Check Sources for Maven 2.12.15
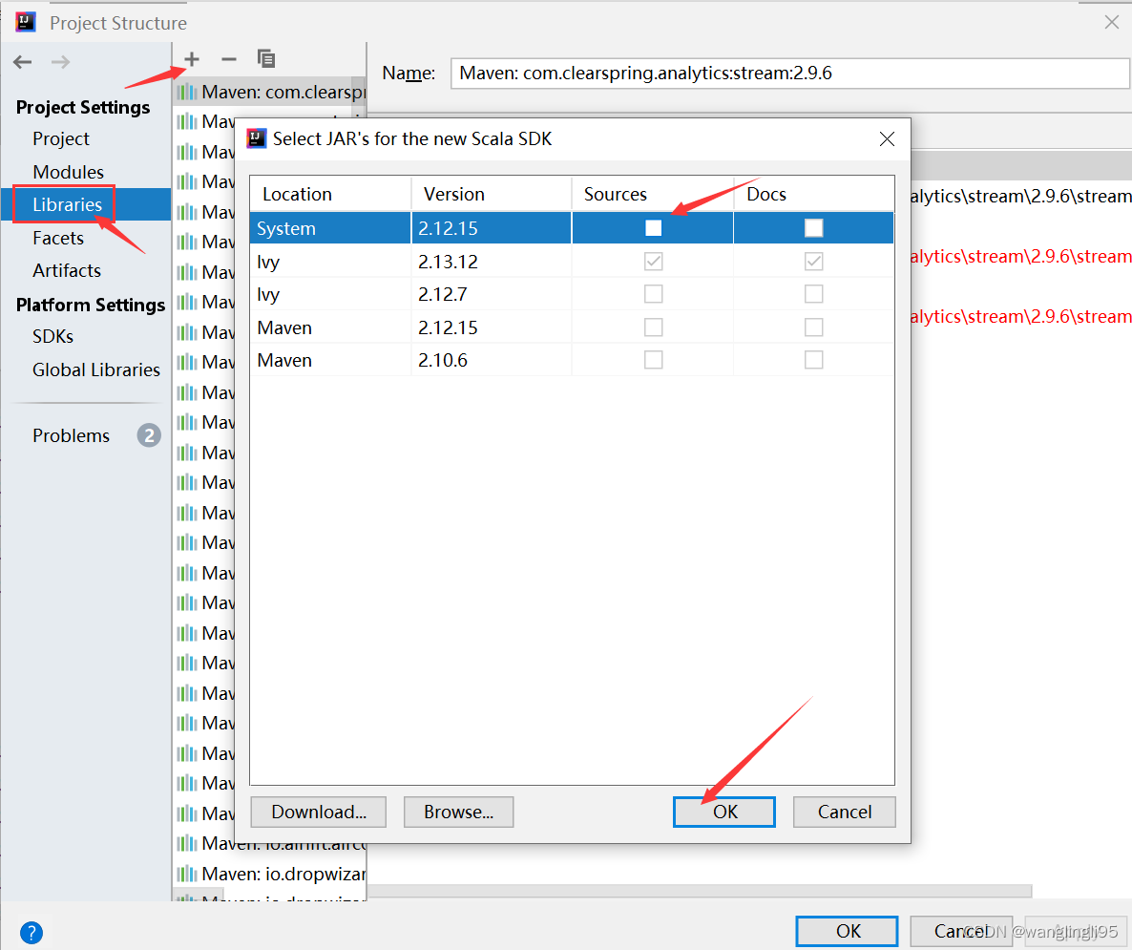1132x950 pixels. 654,327
